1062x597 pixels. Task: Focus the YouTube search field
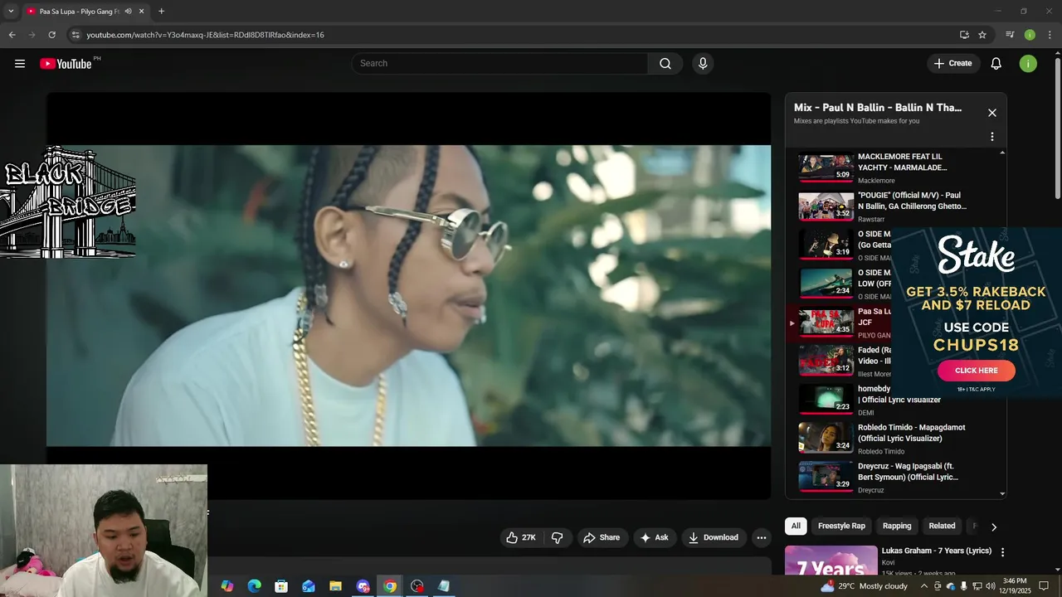coord(500,64)
